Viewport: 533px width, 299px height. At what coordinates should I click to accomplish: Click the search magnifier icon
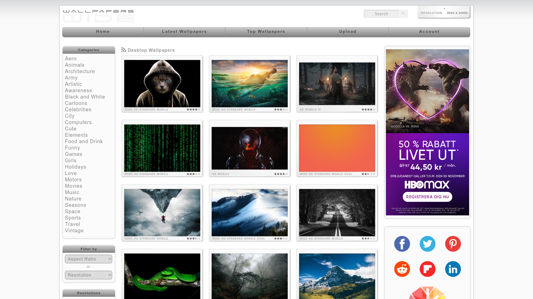point(404,14)
